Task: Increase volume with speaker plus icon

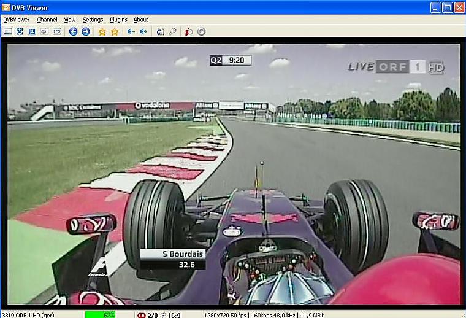Action: pos(143,31)
